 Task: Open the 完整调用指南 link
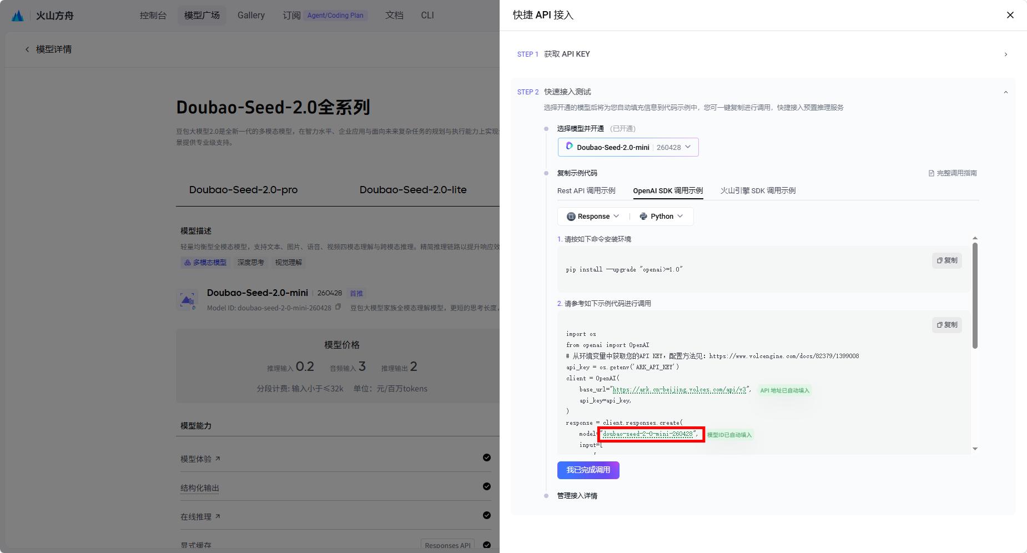coord(953,173)
